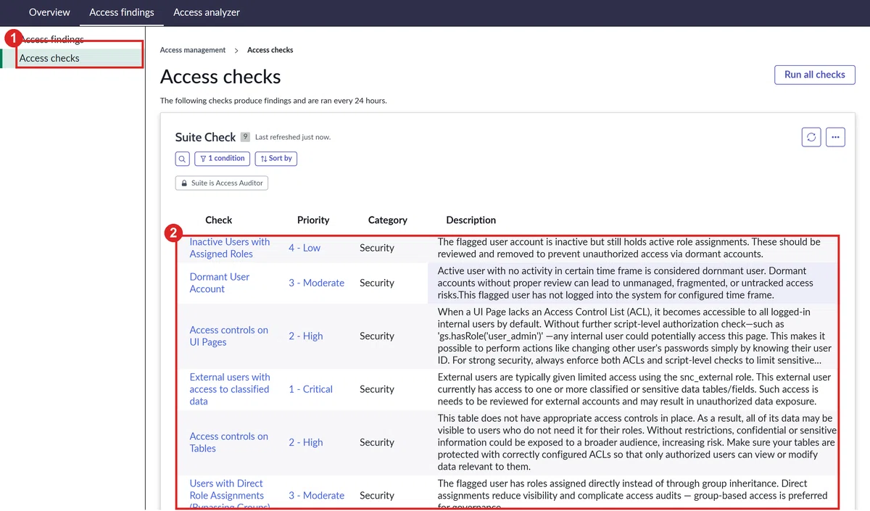Select Access findings in the left sidebar

click(51, 39)
